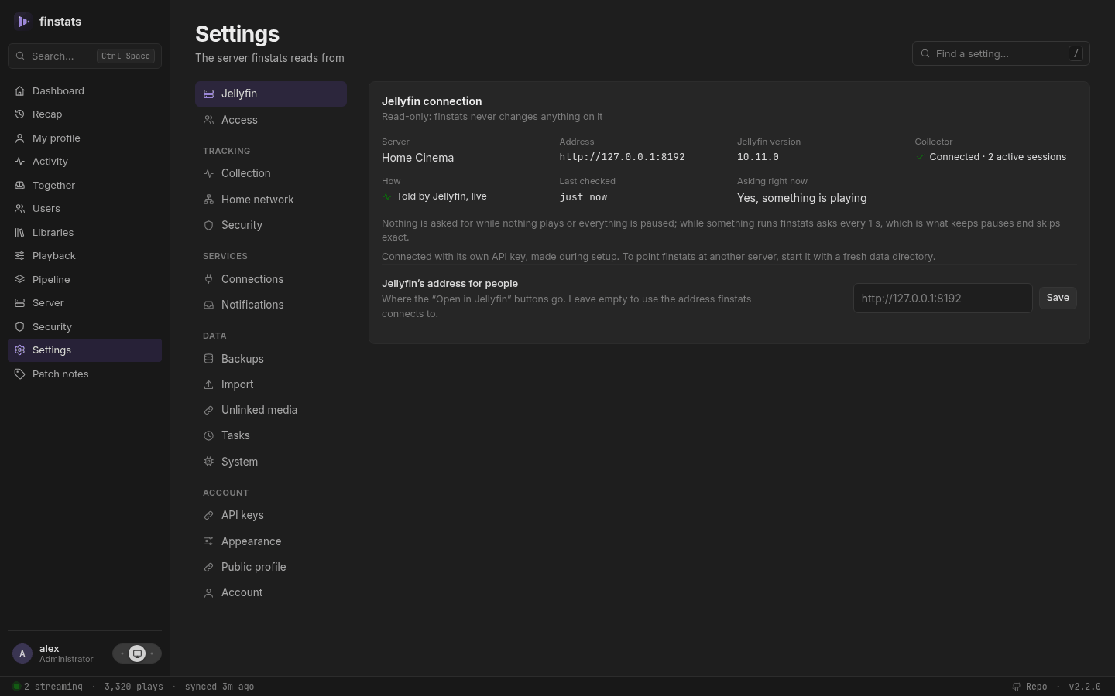This screenshot has height=696, width=1115.
Task: Click the finstats logo icon
Action: [x=22, y=22]
